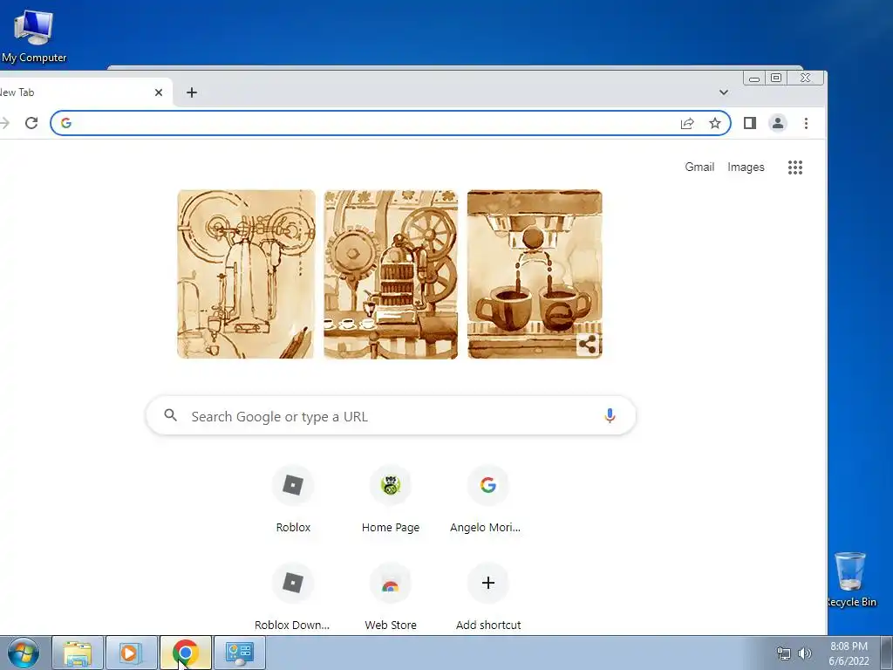Open the profile avatar icon

777,123
